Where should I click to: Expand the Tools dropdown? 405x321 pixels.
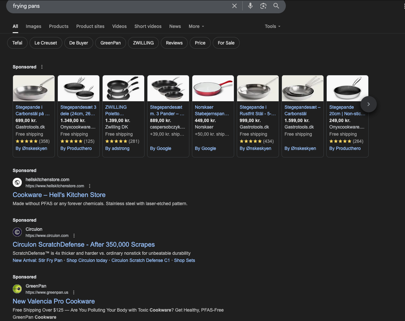click(x=272, y=26)
